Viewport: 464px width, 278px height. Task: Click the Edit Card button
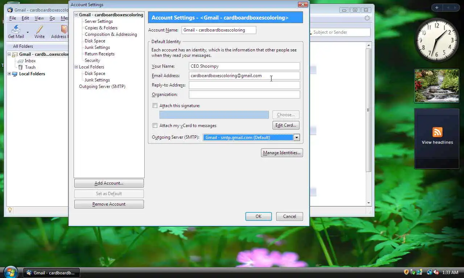pyautogui.click(x=286, y=125)
